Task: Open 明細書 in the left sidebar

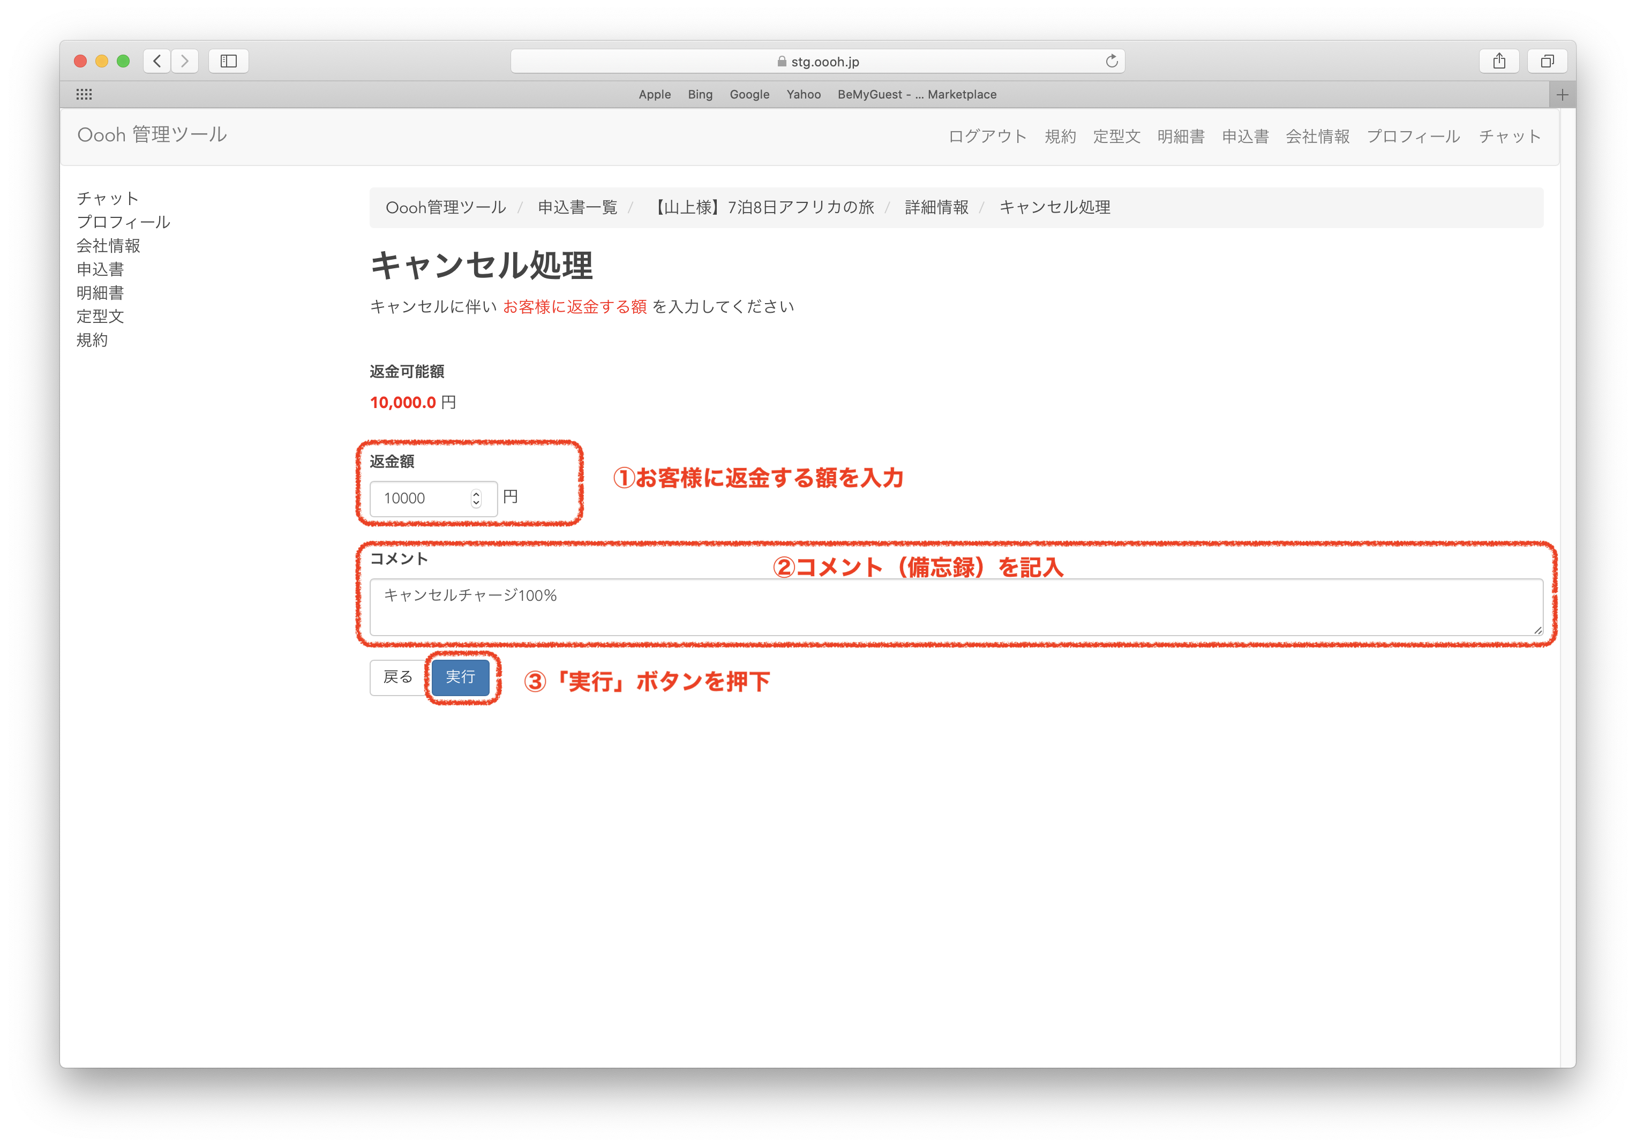Action: point(100,292)
